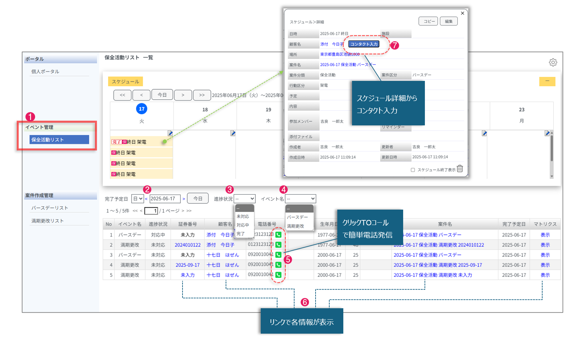The width and height of the screenshot is (584, 342).
Task: Click the コピー button in schedule detail
Action: (428, 21)
